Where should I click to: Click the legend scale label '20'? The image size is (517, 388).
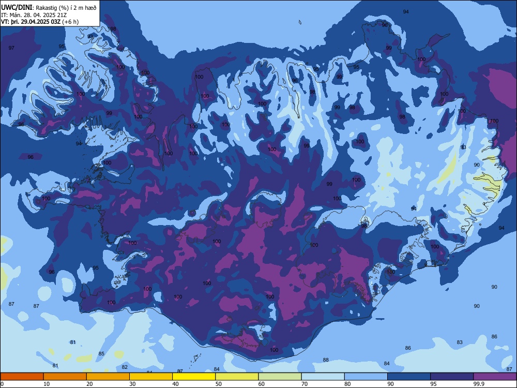coord(89,384)
